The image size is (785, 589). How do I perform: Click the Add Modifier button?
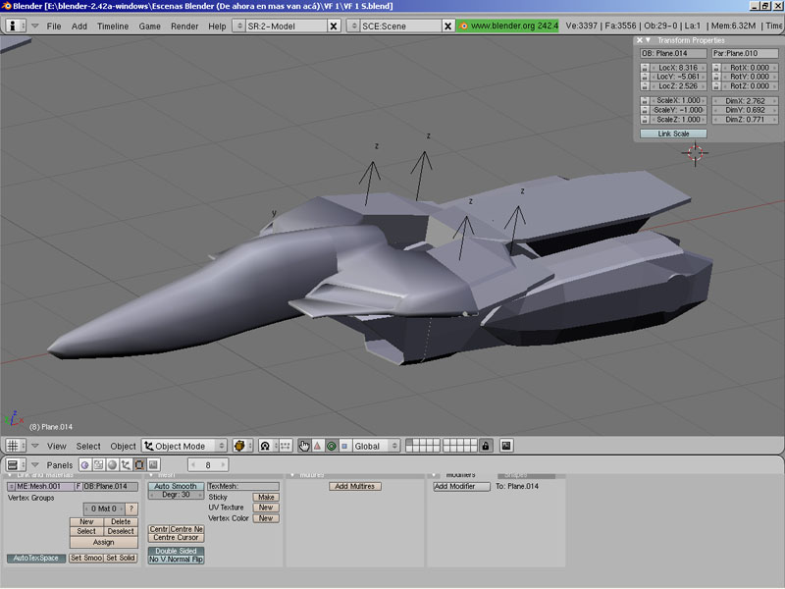tap(454, 486)
